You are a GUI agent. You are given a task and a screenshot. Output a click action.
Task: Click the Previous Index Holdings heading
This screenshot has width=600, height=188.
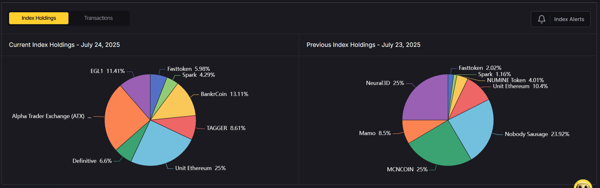[363, 45]
